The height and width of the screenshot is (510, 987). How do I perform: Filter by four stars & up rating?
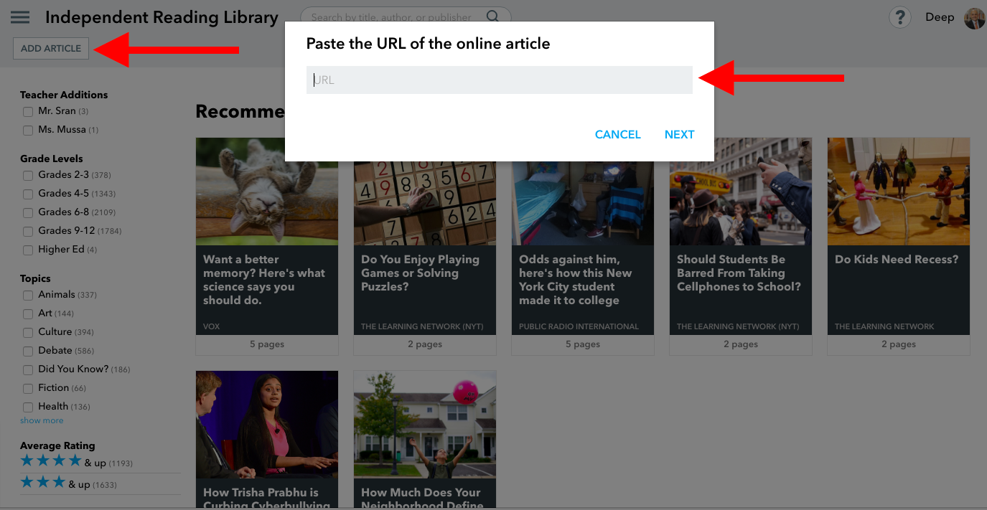(x=76, y=461)
